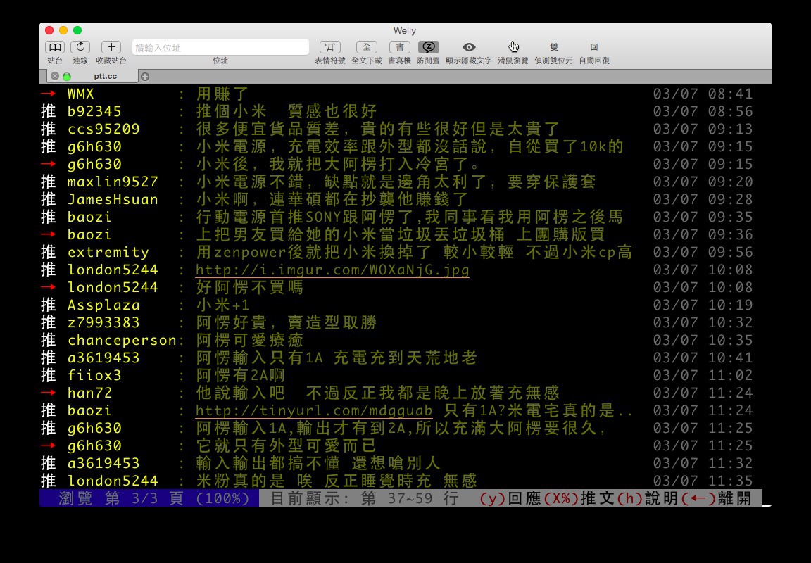811x563 pixels.
Task: Click (←)離開 in the status bar
Action: [716, 498]
